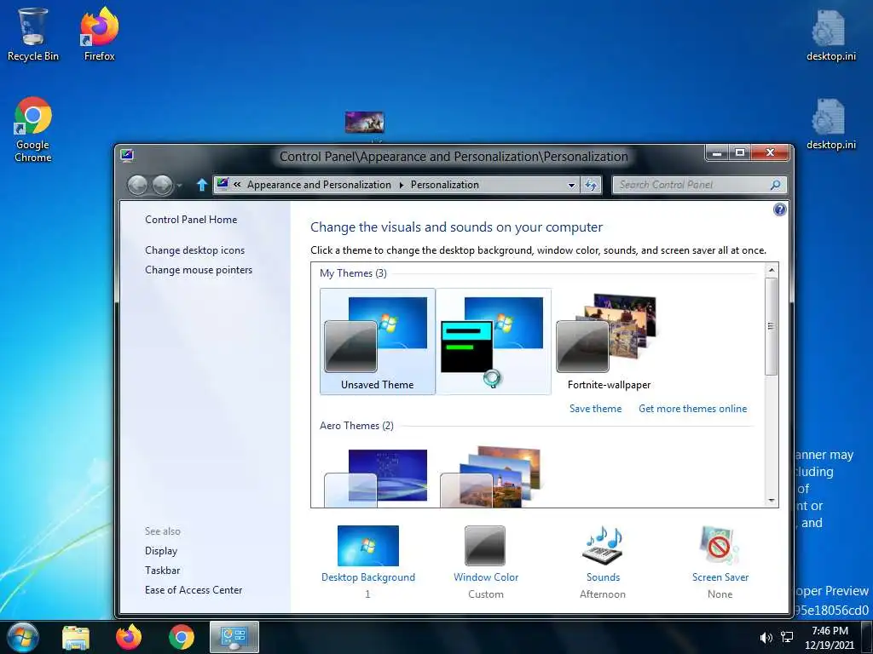Open the Windows Start menu
The image size is (873, 654).
pos(21,637)
